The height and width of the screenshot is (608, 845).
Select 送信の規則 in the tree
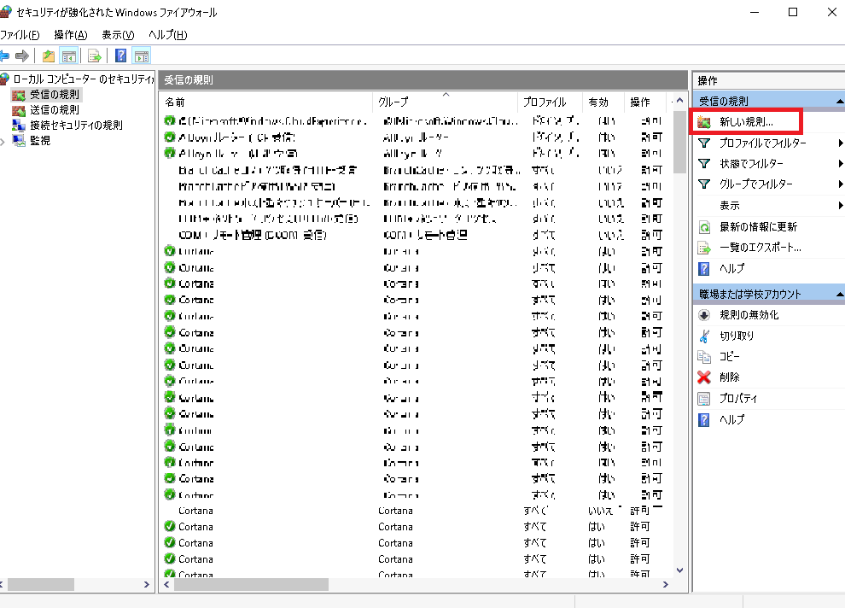click(x=55, y=110)
